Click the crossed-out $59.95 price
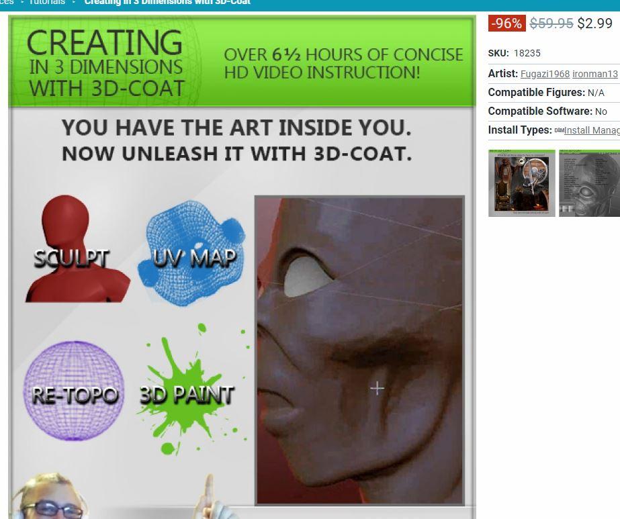Screen dimensions: 620x519 (x=551, y=23)
